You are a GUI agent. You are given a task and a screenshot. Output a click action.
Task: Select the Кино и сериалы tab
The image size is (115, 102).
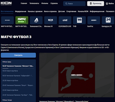point(50,11)
